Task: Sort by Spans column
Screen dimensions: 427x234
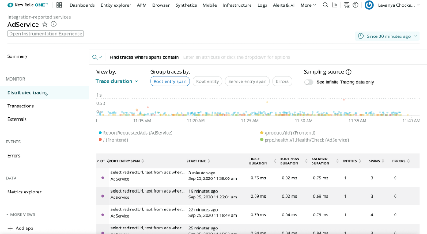Action: (x=383, y=161)
